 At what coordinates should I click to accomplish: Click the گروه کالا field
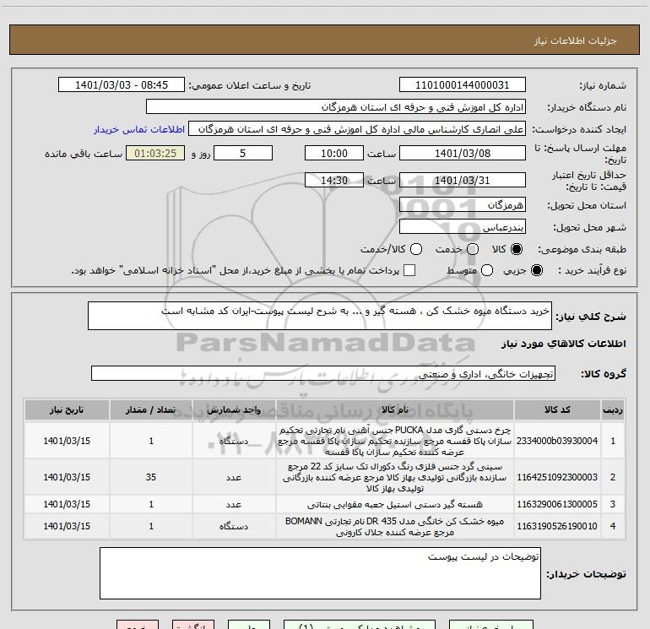pyautogui.click(x=323, y=373)
